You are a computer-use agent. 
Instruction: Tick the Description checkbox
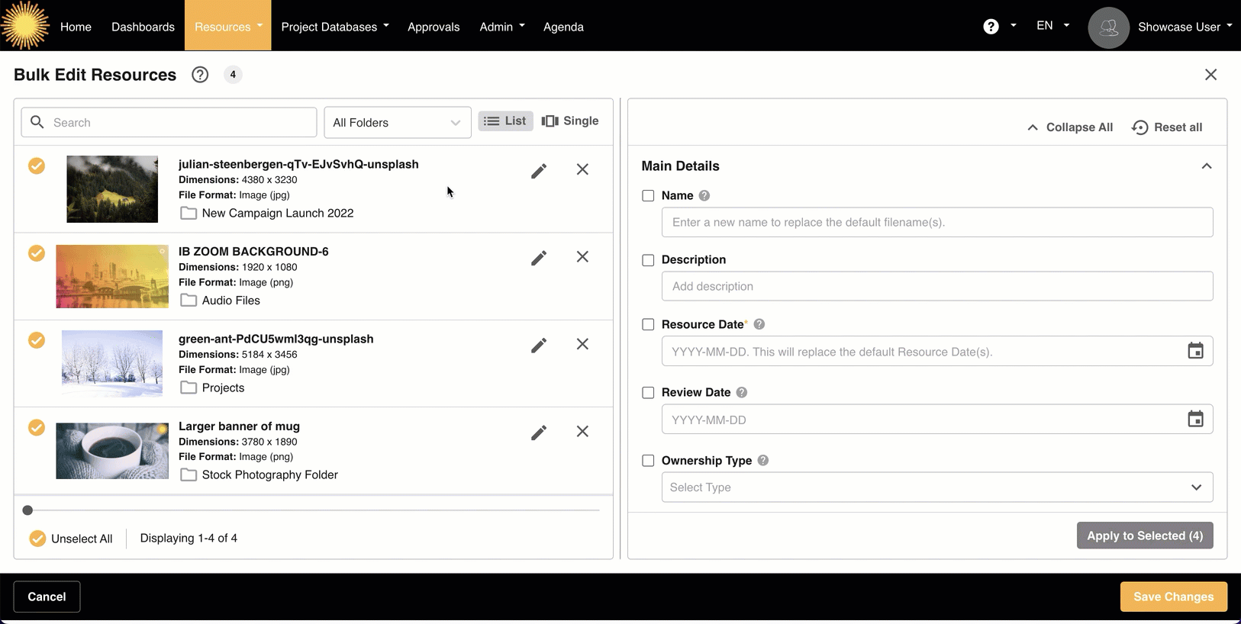click(648, 260)
